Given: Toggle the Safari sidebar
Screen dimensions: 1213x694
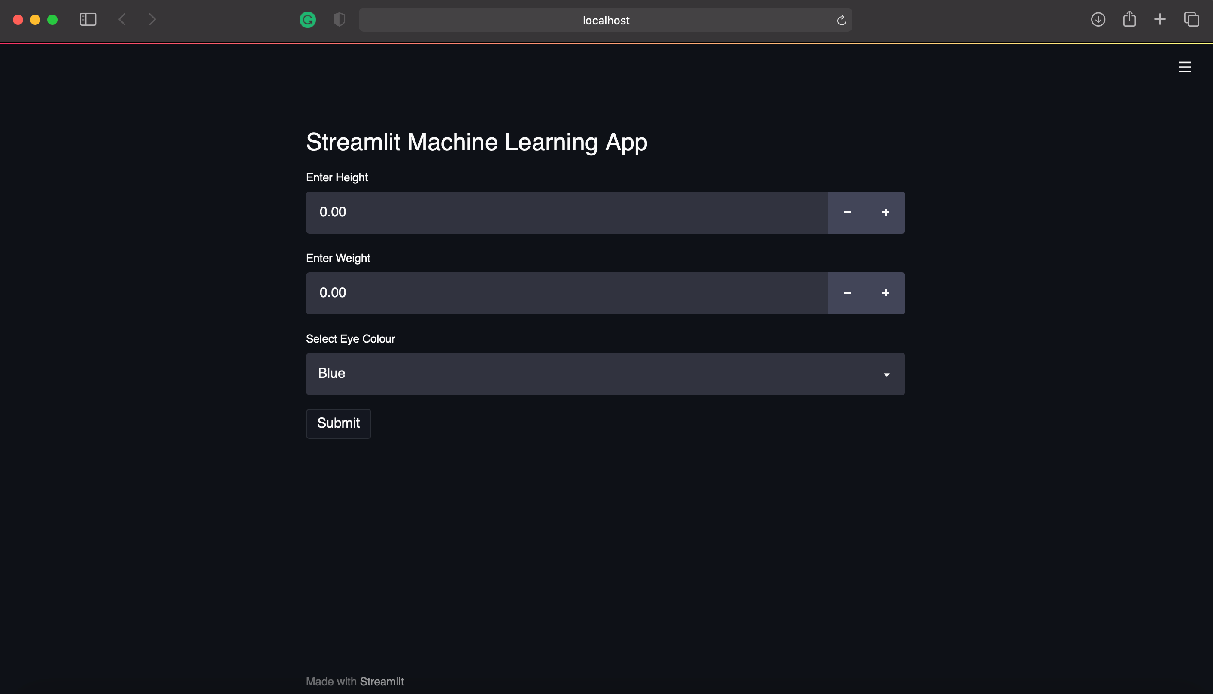Looking at the screenshot, I should (88, 20).
